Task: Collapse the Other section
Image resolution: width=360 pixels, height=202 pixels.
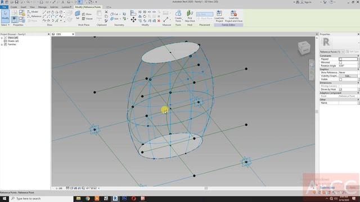Action: click(358, 99)
